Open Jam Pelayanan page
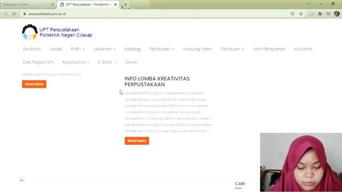This screenshot has height=192, width=342. 269,49
